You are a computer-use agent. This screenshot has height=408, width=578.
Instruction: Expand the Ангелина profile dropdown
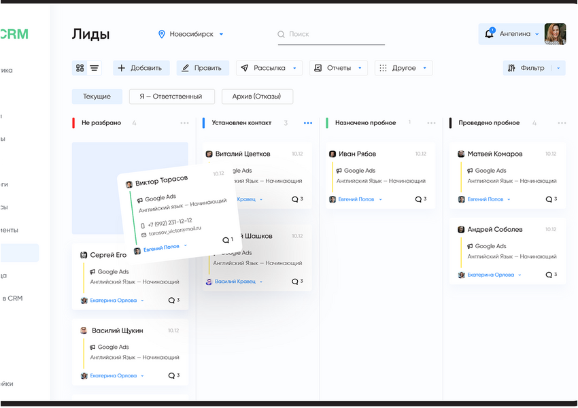point(537,33)
